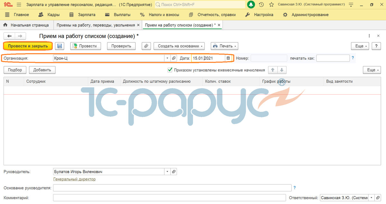Screen dimensions: 386x204
Task: Click into Основание руководителя field
Action: 172,188
